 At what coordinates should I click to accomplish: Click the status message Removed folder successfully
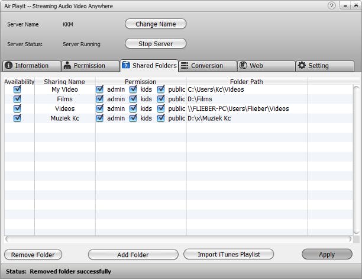click(70, 271)
